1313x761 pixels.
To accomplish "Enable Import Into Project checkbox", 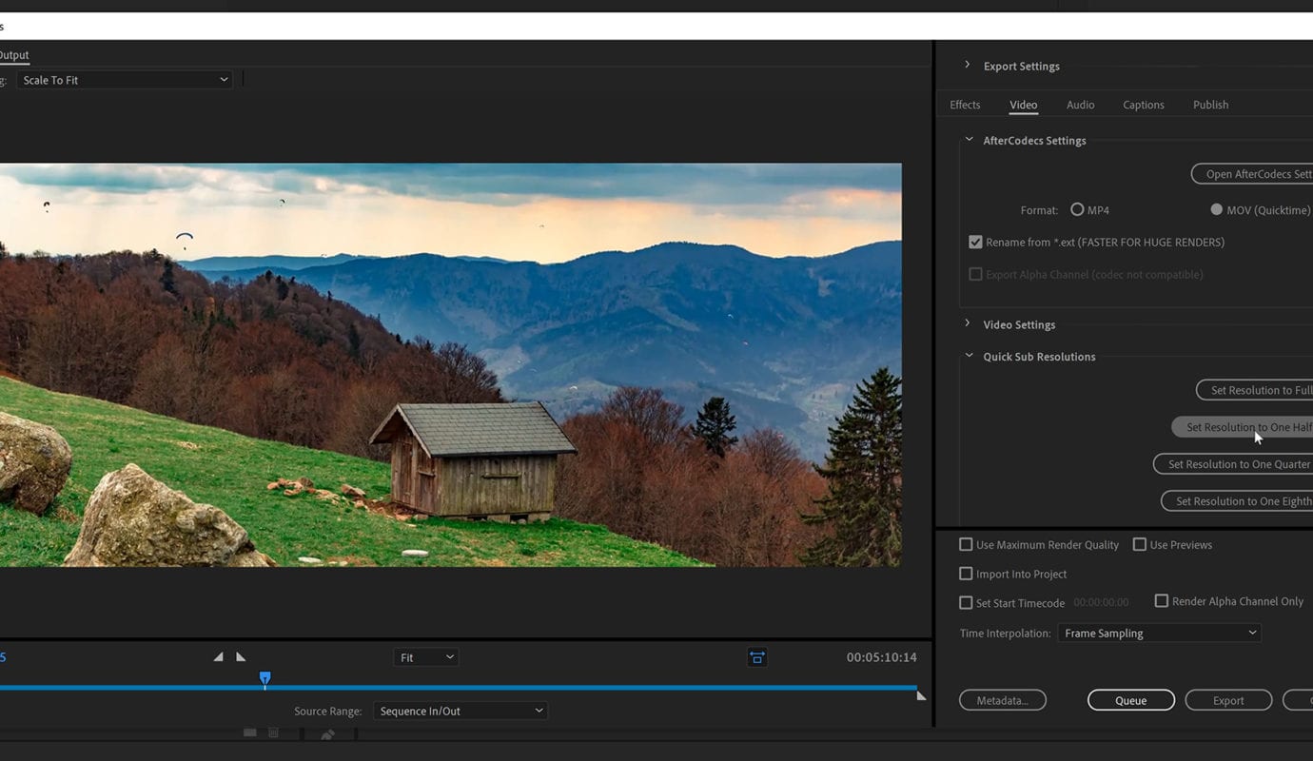I will [966, 575].
